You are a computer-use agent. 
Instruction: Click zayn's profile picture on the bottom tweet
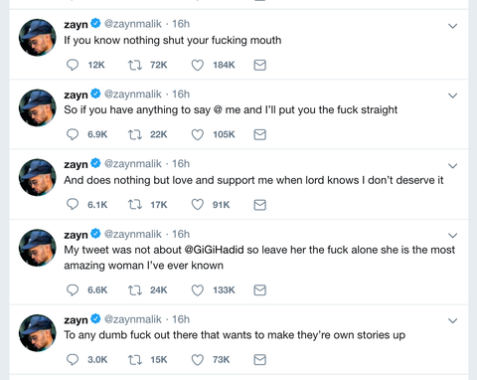[x=38, y=333]
